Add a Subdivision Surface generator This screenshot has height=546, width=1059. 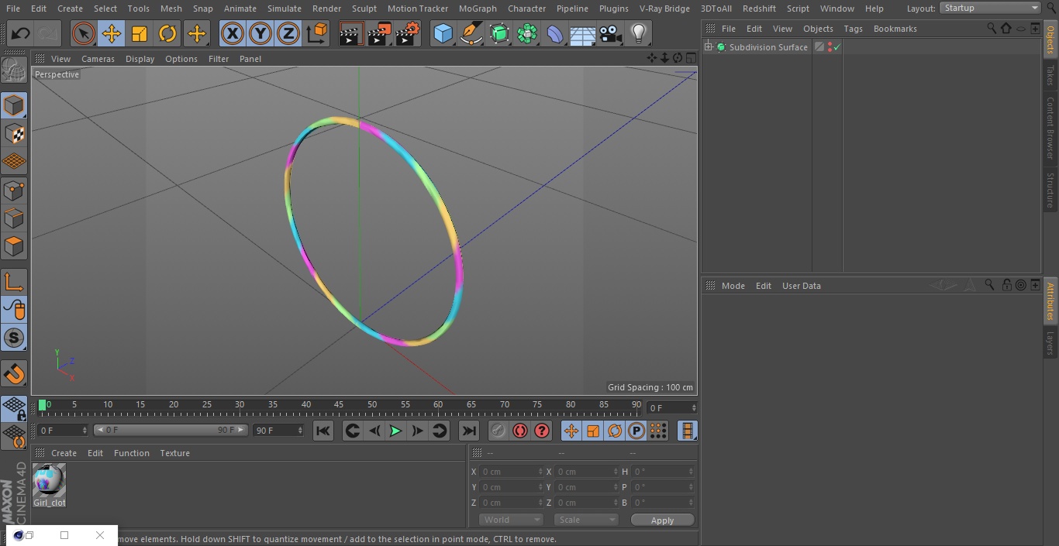(x=499, y=34)
